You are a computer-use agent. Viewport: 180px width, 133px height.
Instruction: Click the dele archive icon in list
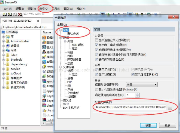44,120
